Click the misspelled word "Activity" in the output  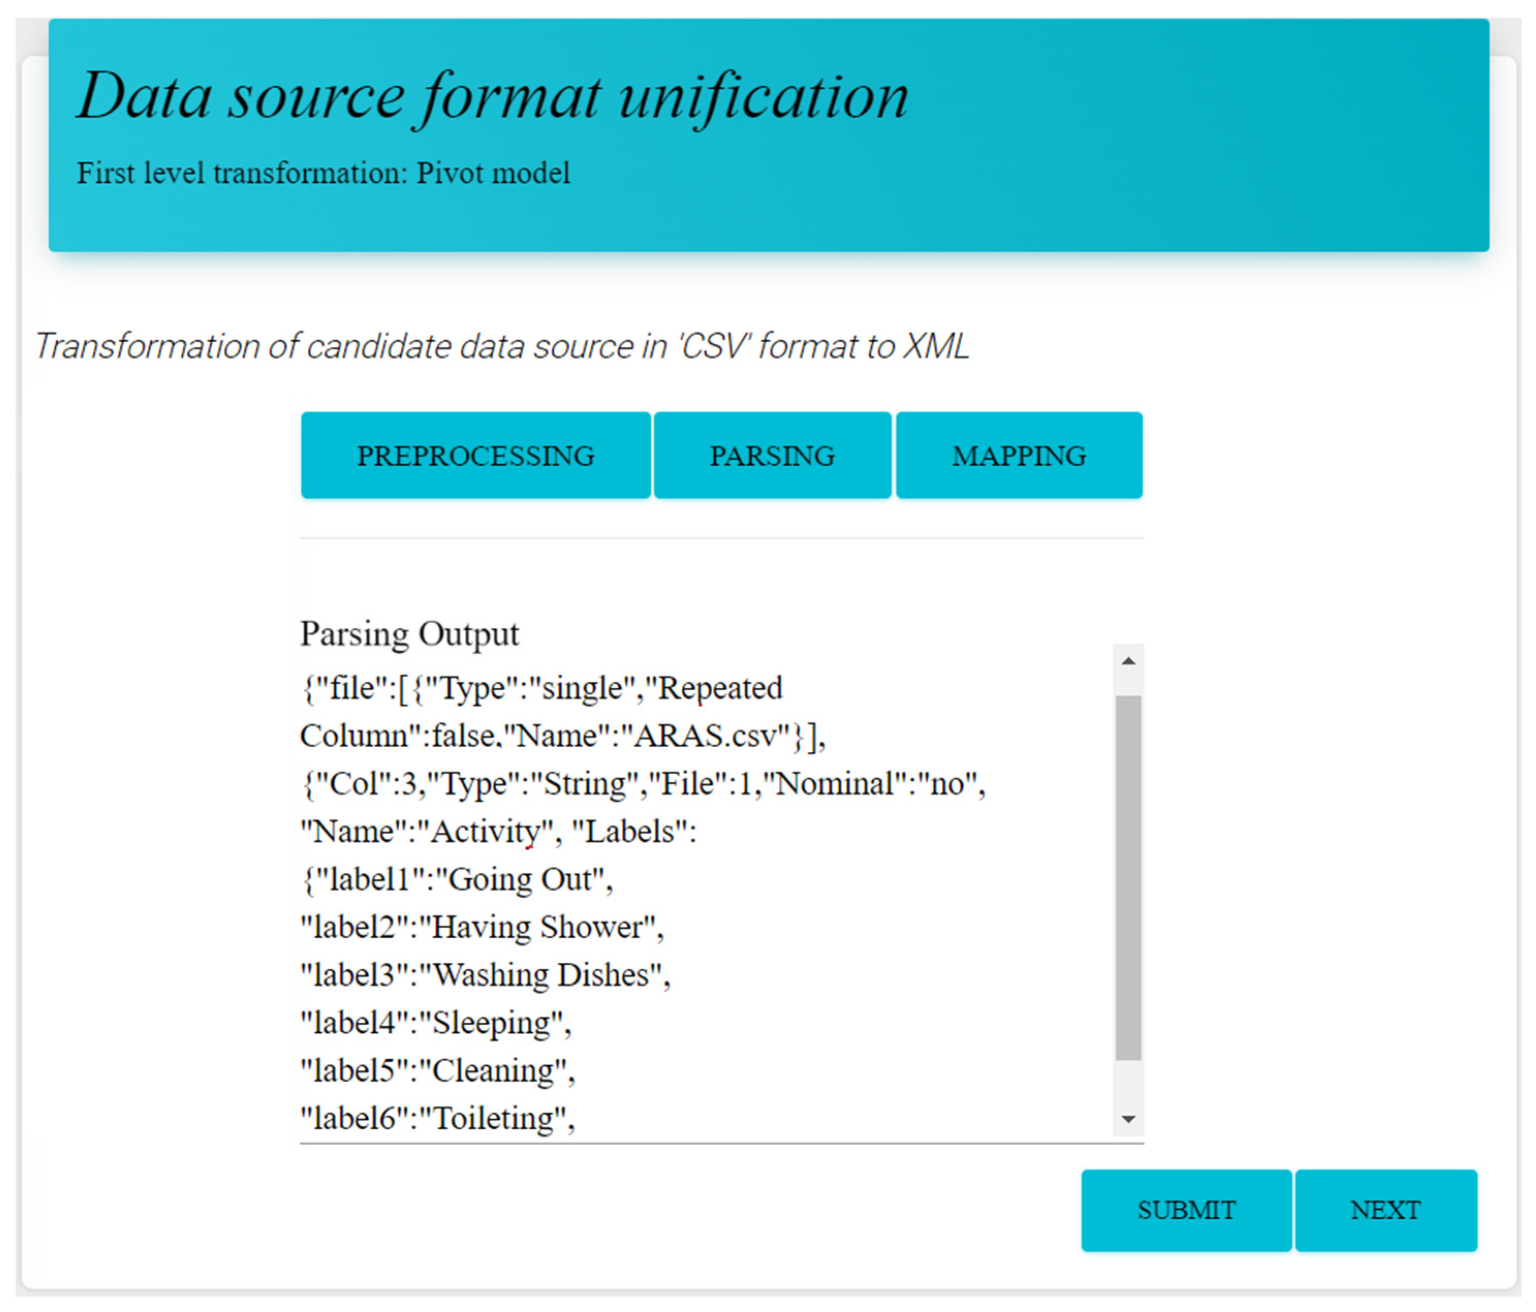click(485, 832)
